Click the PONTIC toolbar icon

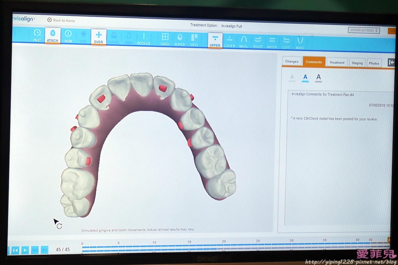click(x=114, y=38)
